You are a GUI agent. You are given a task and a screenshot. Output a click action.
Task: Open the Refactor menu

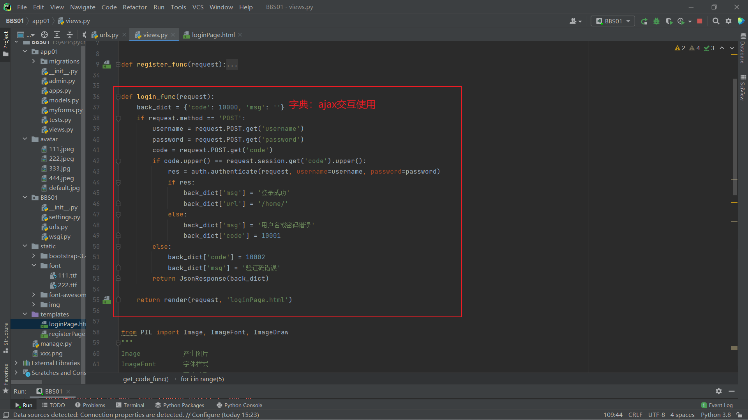[x=134, y=7]
